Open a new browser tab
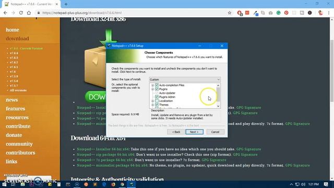 (66, 4)
